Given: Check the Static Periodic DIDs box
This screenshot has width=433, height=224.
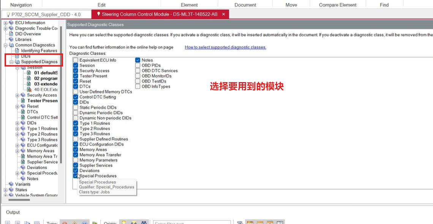Looking at the screenshot, I should point(76,107).
